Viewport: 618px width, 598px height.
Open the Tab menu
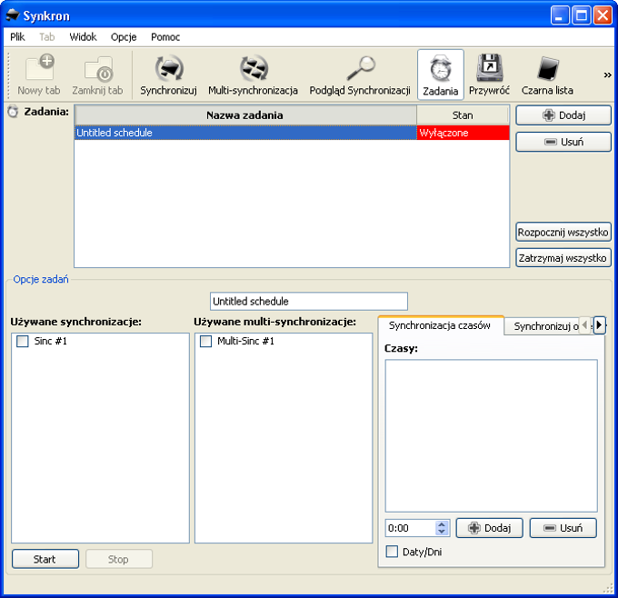47,37
